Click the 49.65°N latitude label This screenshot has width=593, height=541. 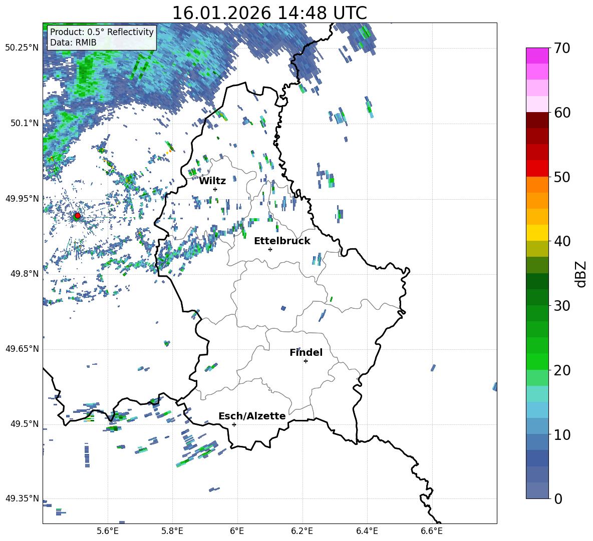point(22,348)
